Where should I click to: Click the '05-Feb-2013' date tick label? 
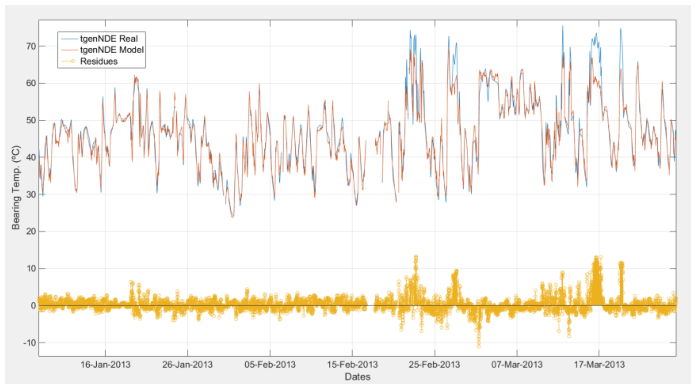[270, 364]
